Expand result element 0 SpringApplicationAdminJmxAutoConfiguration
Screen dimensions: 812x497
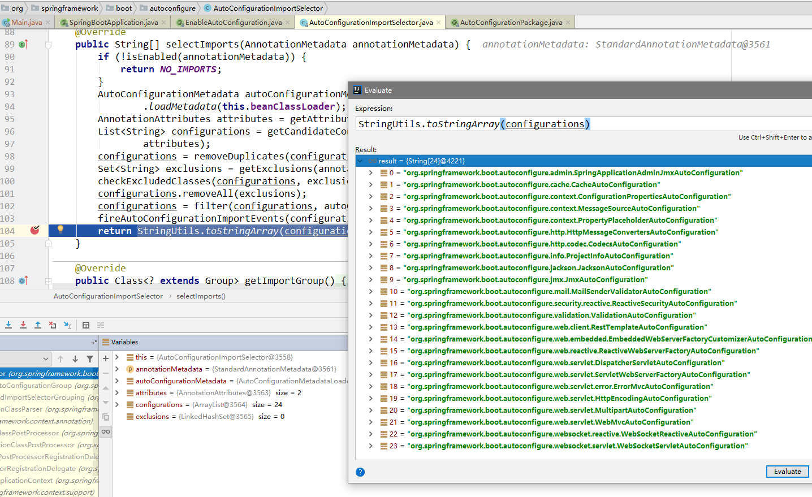[x=370, y=172]
